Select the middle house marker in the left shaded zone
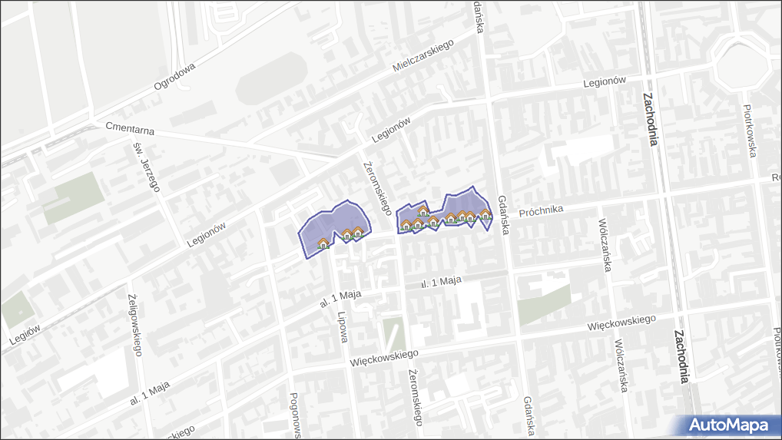Viewport: 782px width, 440px height. tap(347, 233)
